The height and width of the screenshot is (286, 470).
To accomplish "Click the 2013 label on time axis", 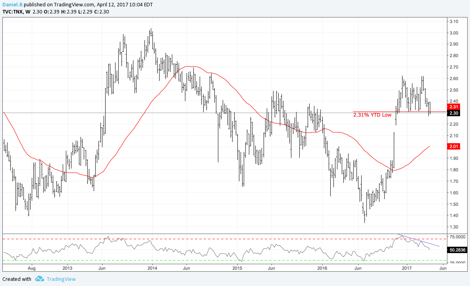I will click(x=67, y=268).
